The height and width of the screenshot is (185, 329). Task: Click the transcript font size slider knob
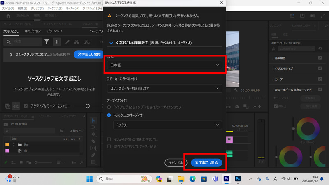pos(88,106)
